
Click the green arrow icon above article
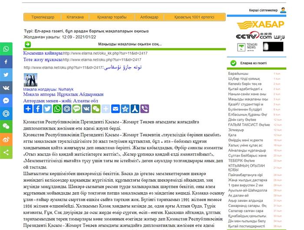[28, 44]
